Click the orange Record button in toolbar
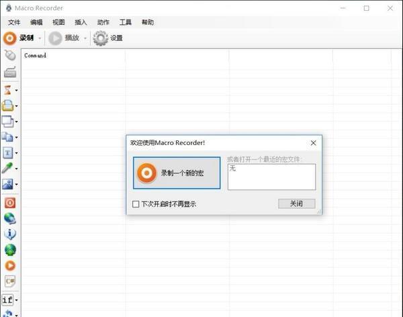 (x=10, y=38)
